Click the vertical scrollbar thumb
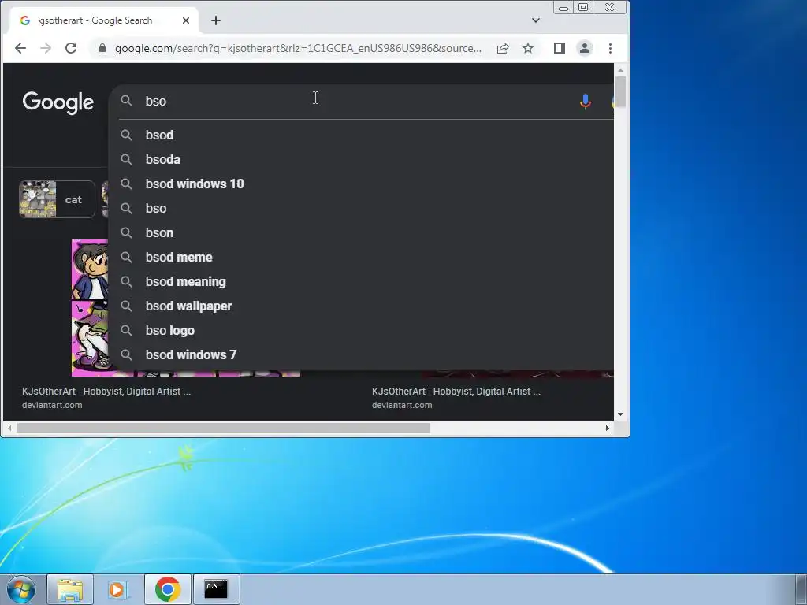Screen dimensions: 807x605 621,92
